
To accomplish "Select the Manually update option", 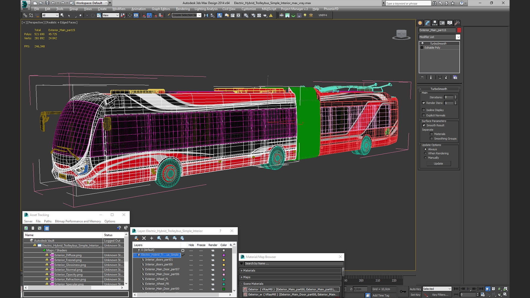I will 425,158.
